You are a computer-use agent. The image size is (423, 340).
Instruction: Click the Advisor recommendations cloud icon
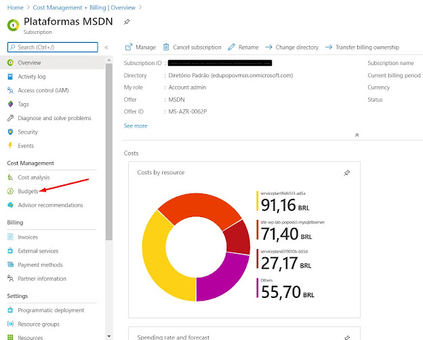click(10, 205)
